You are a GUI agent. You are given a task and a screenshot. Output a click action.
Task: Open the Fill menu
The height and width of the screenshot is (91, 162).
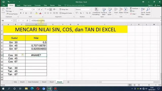pyautogui.click(x=133, y=11)
